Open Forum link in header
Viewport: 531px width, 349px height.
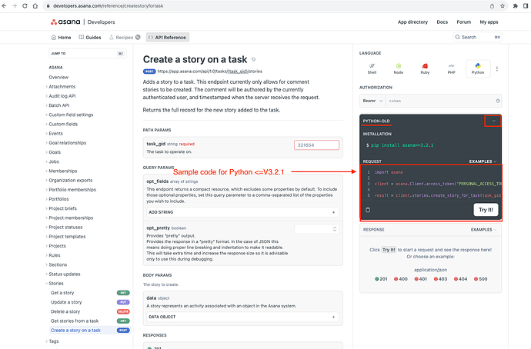463,22
